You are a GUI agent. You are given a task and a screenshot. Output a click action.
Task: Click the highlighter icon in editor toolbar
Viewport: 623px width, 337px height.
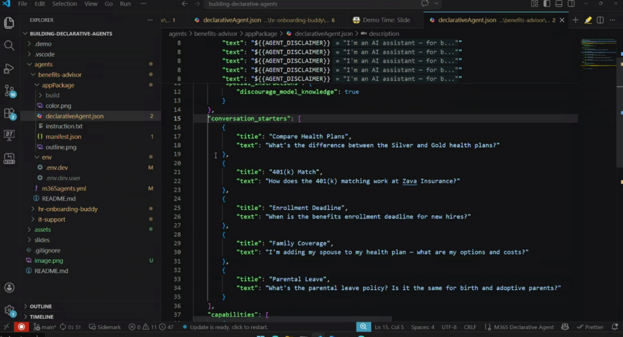pos(588,20)
